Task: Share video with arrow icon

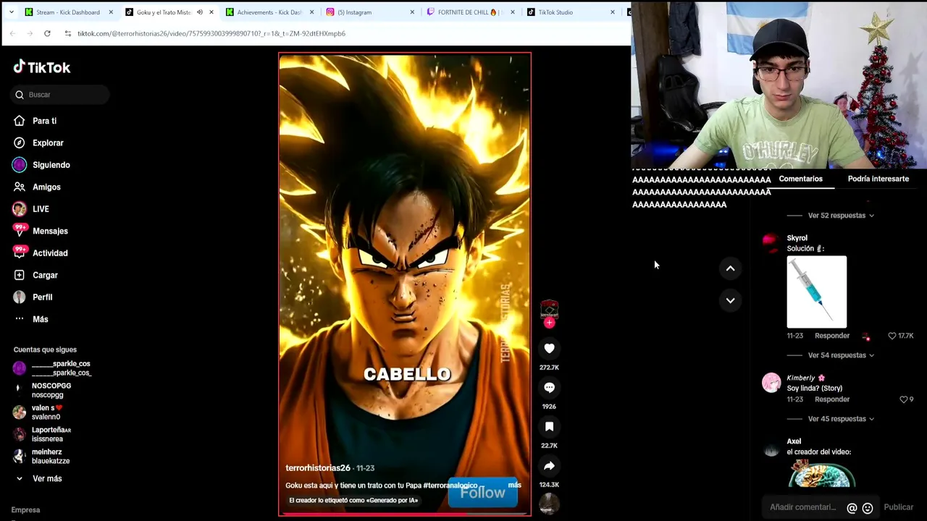Action: tap(549, 466)
